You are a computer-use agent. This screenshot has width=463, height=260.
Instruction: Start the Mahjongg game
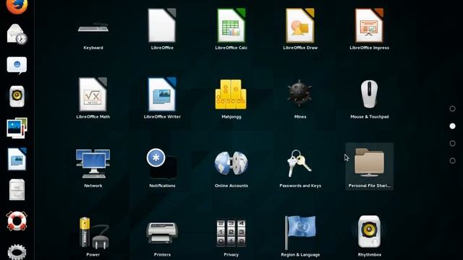coord(231,95)
